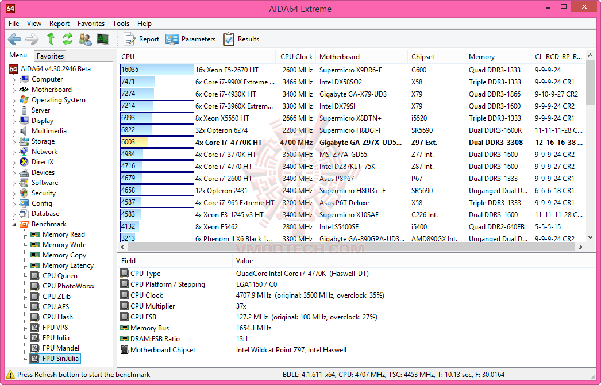Open the View menu
This screenshot has width=601, height=385.
point(34,24)
